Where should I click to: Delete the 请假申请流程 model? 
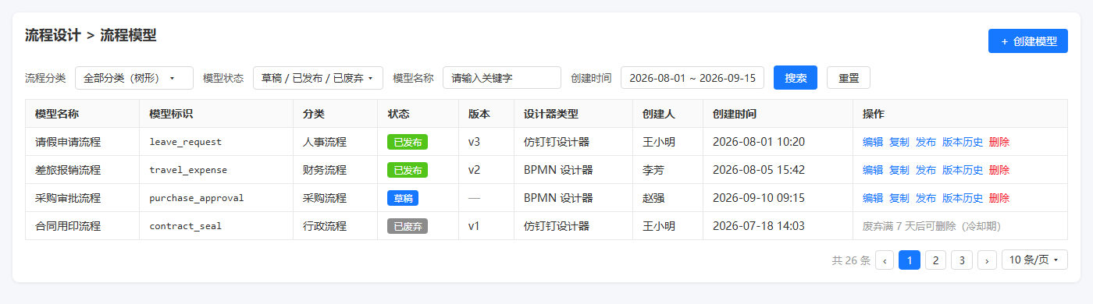coord(999,142)
